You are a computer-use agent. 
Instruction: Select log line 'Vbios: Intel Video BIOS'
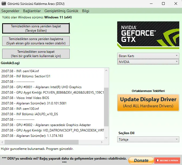[25, 98]
